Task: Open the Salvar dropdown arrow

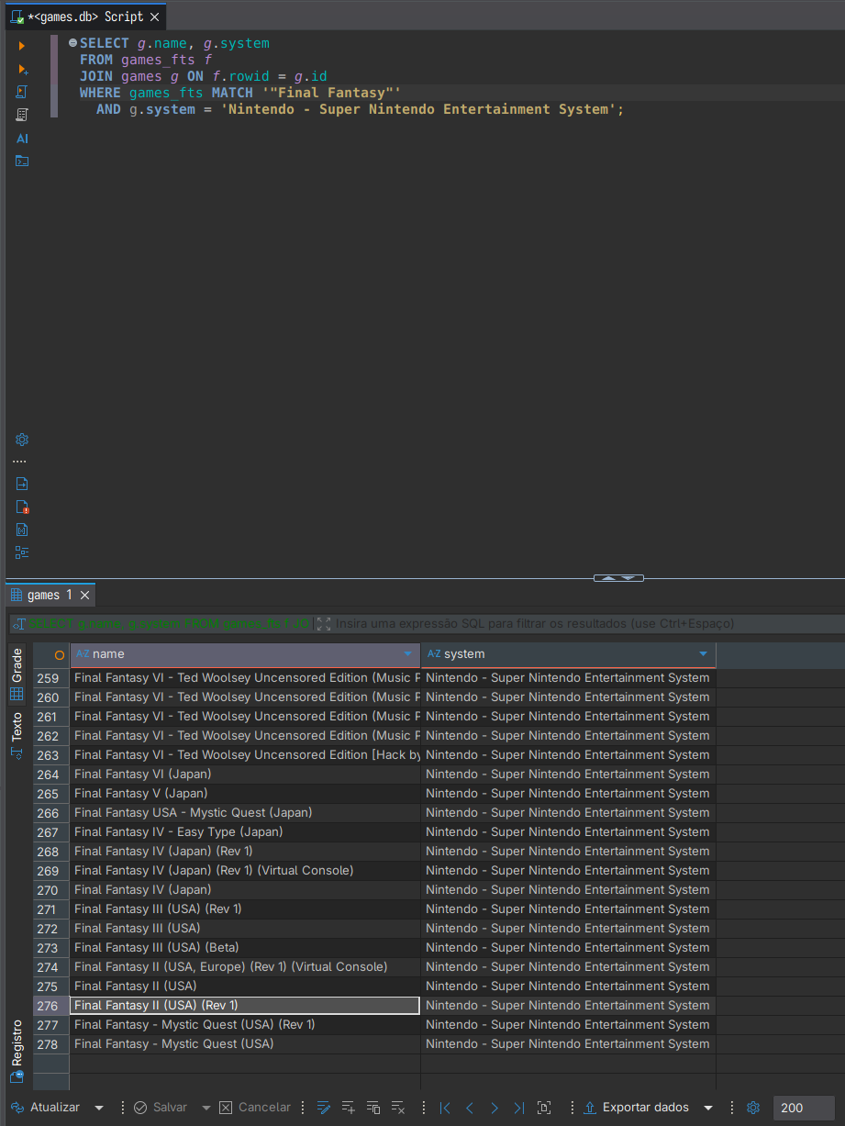Action: [x=206, y=1108]
